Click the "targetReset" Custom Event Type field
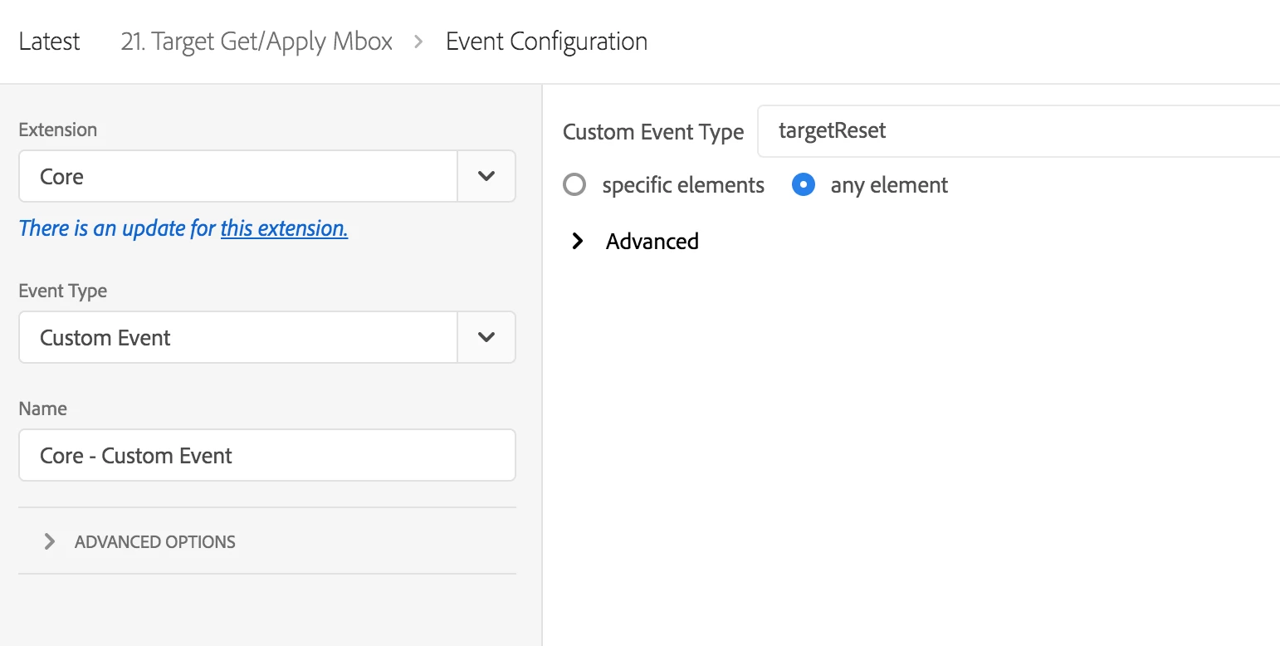1280x646 pixels. point(1018,131)
